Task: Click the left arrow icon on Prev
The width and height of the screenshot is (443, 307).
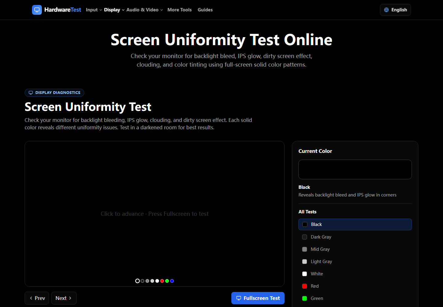Action: tap(31, 298)
